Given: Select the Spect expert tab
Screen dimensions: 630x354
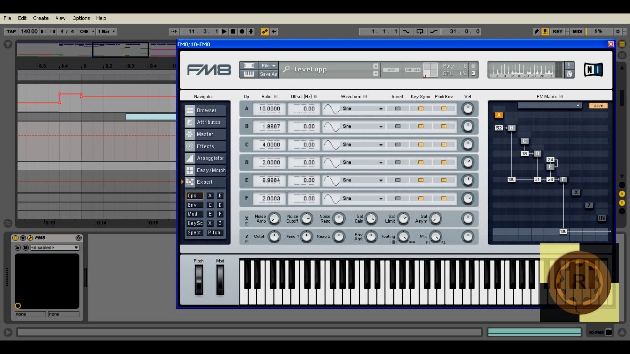Looking at the screenshot, I should coord(194,233).
